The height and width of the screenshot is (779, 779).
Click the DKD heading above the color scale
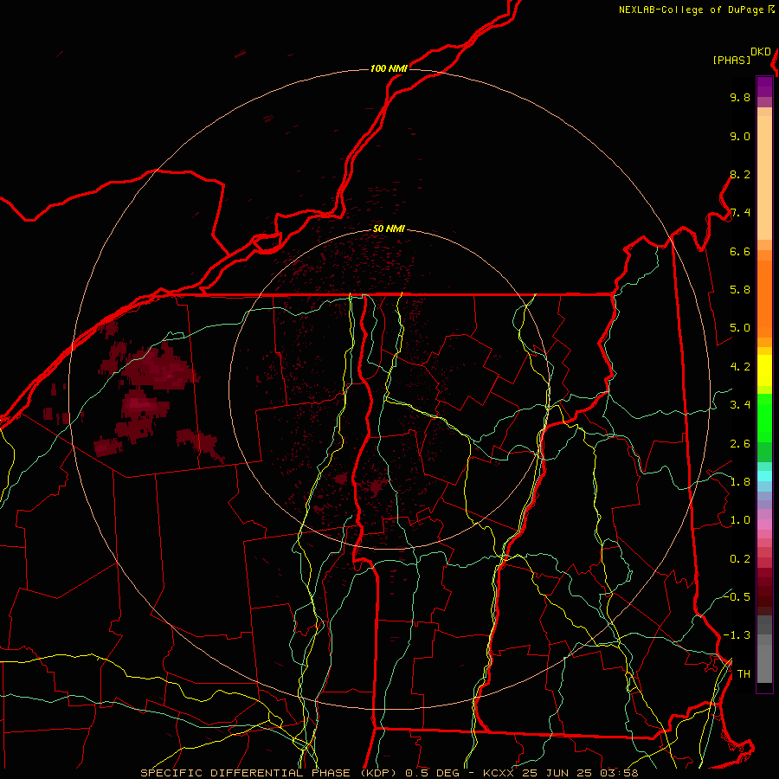tap(760, 52)
